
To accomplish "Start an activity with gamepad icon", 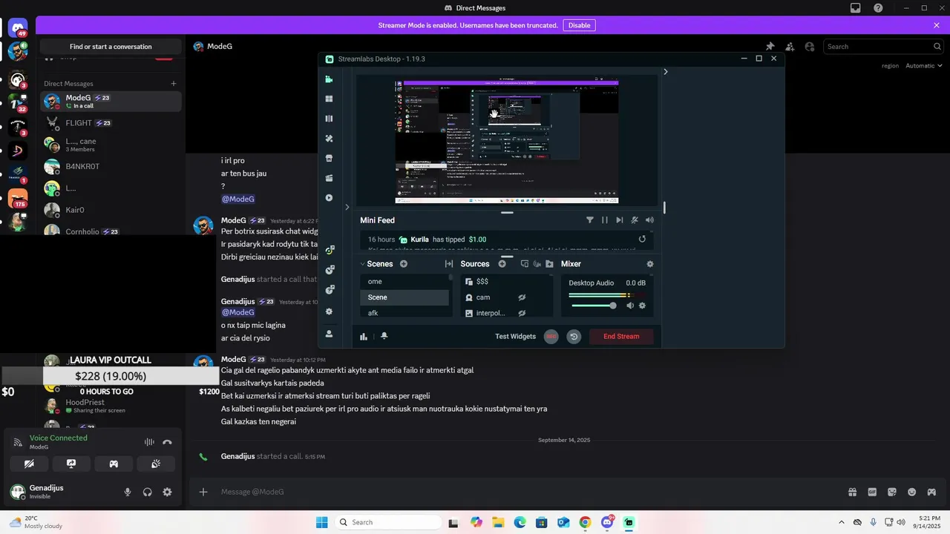I will pos(114,464).
